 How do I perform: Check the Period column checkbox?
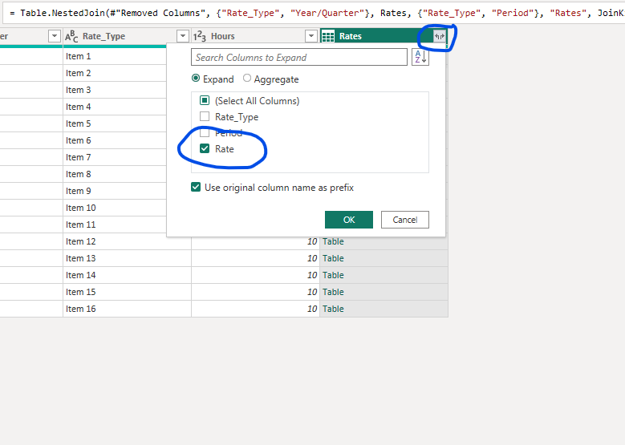coord(205,132)
